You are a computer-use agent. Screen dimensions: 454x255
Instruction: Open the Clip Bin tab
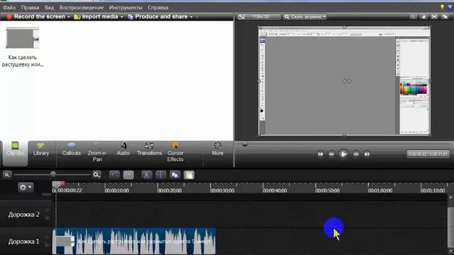[x=15, y=153]
